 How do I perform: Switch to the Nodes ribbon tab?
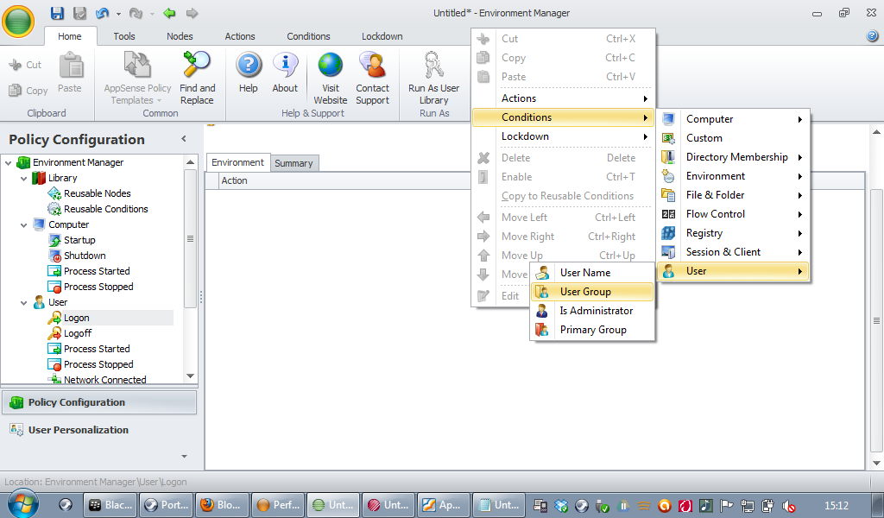[180, 36]
